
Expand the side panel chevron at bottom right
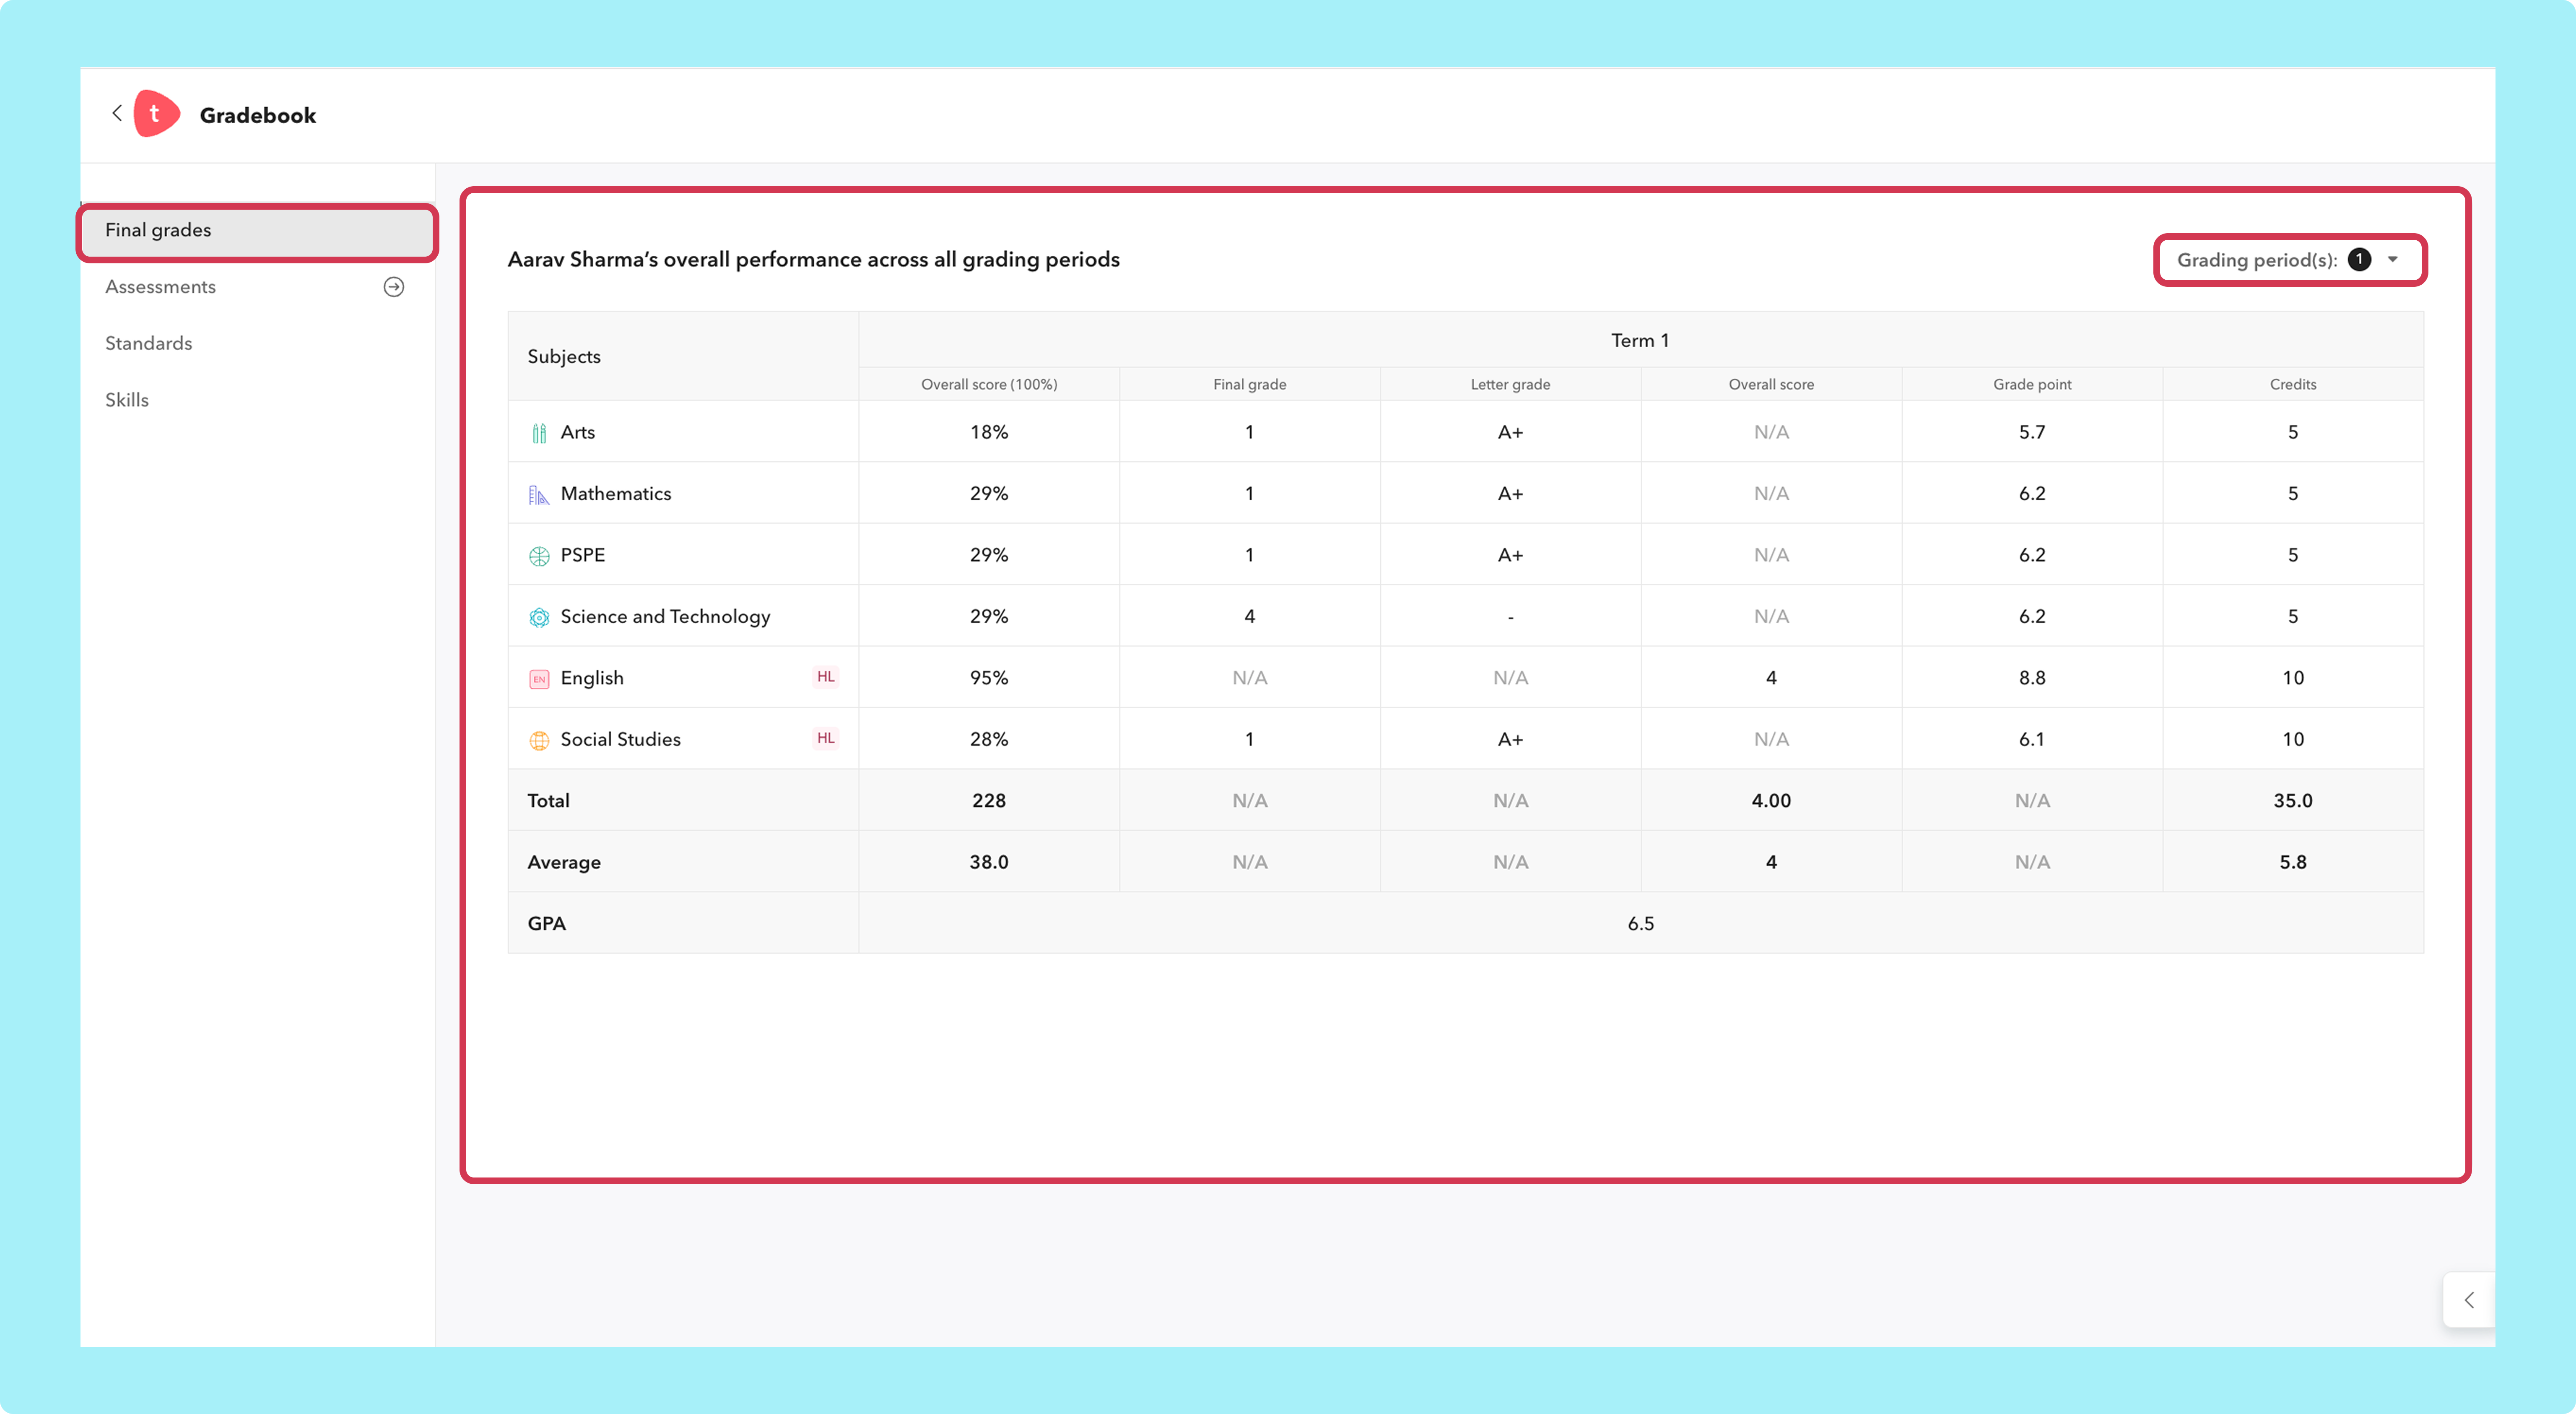click(2469, 1300)
